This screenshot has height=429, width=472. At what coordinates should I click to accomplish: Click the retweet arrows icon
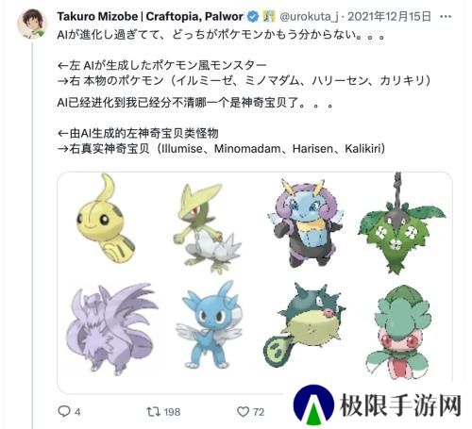153,411
